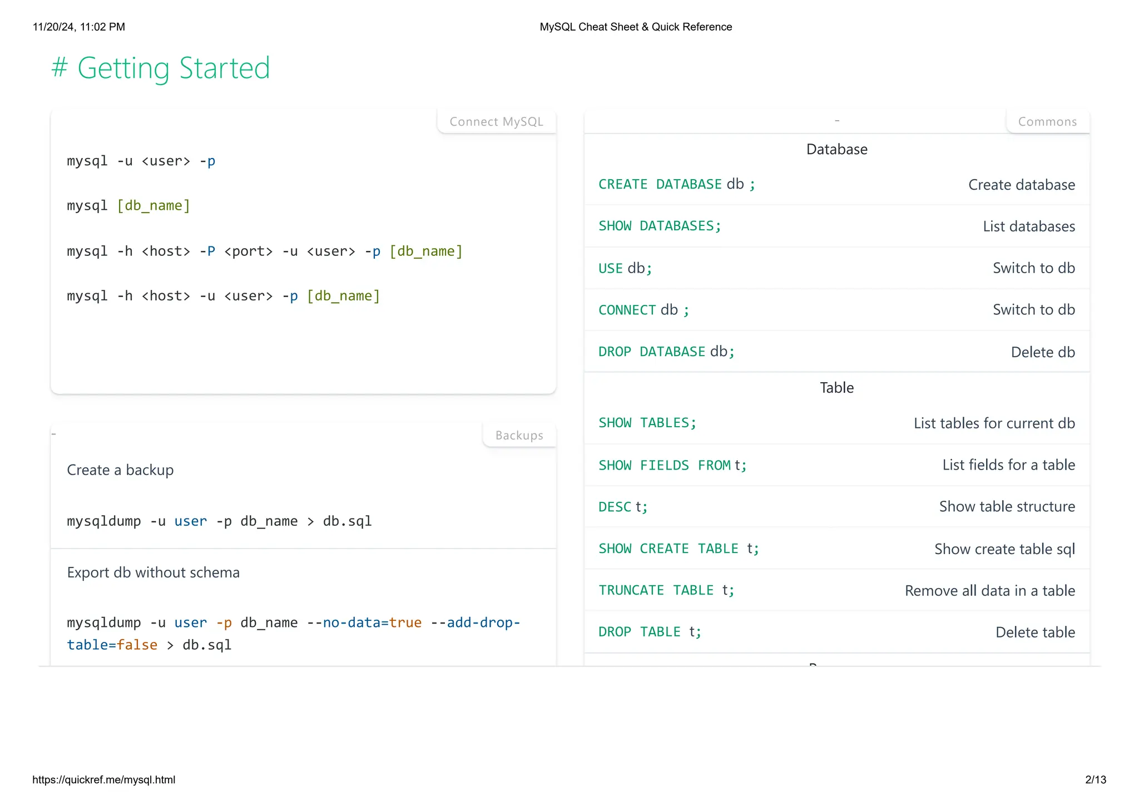Click SHOW CREATE TABLE t; command
Viewport: 1139px width, 805px height.
point(679,549)
